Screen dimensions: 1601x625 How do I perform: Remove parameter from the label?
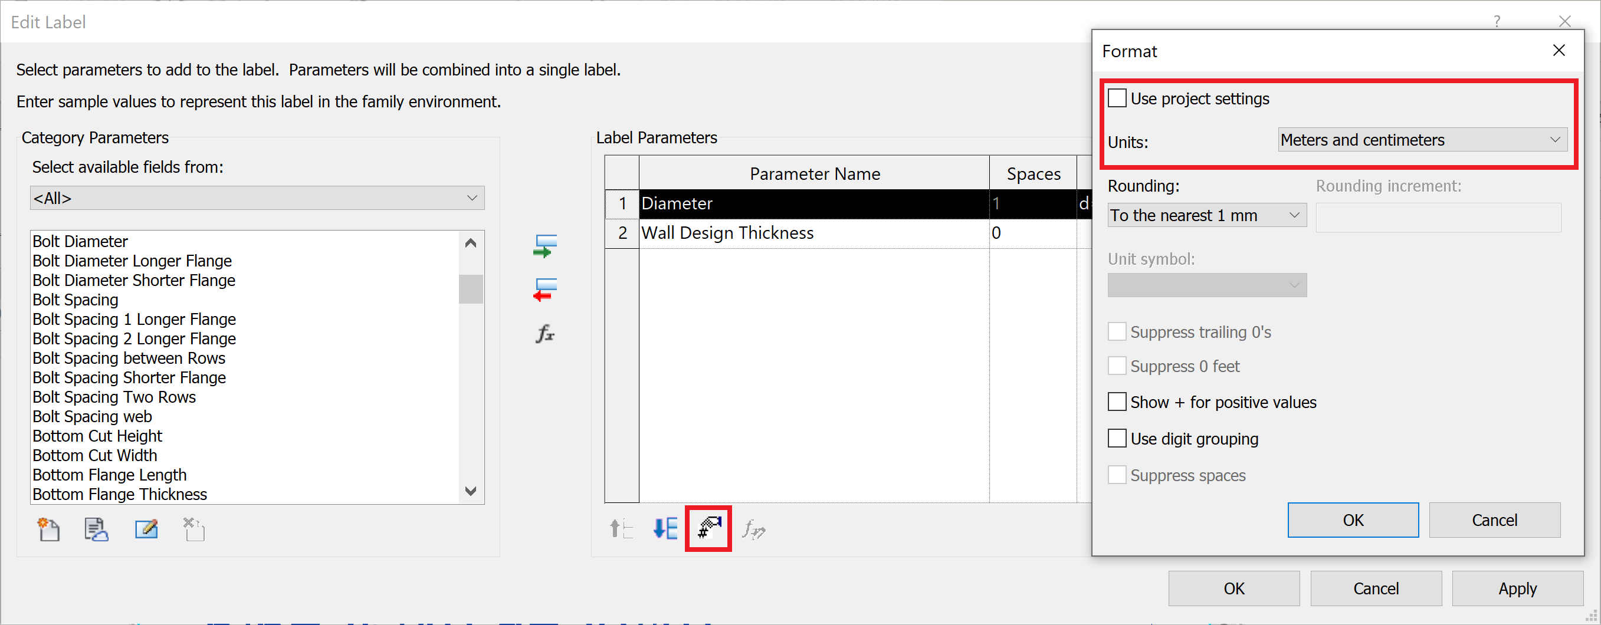click(x=544, y=290)
